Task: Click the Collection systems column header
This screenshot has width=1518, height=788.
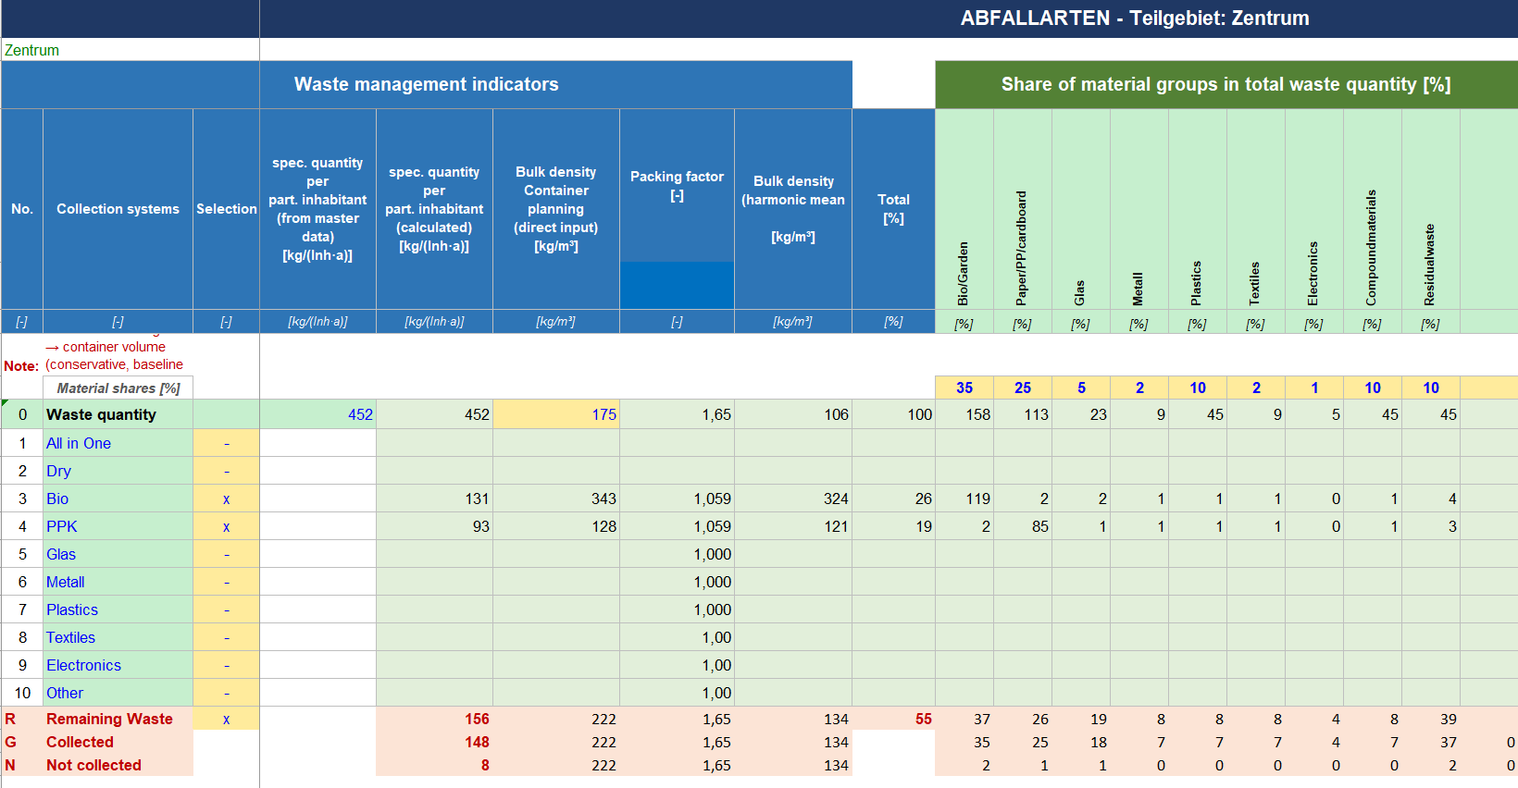Action: (x=118, y=209)
